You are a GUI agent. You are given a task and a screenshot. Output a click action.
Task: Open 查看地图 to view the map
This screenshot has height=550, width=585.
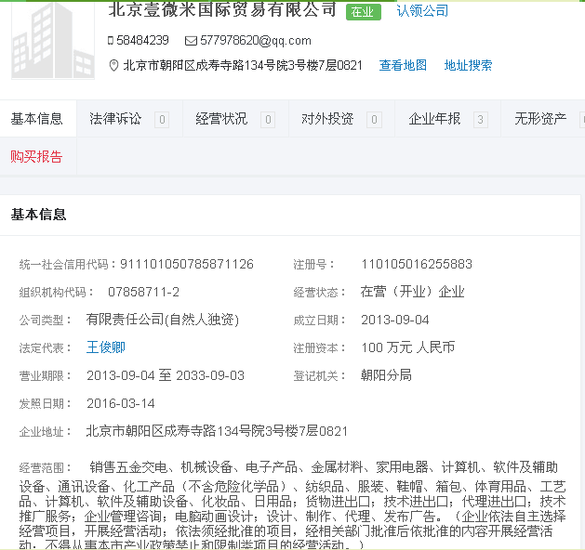403,65
